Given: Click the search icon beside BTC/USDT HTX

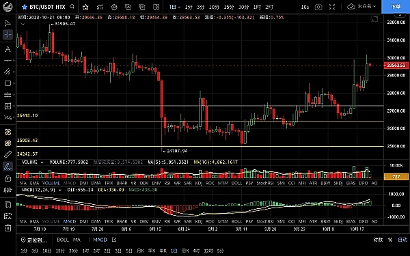Looking at the screenshot, I should click(72, 7).
